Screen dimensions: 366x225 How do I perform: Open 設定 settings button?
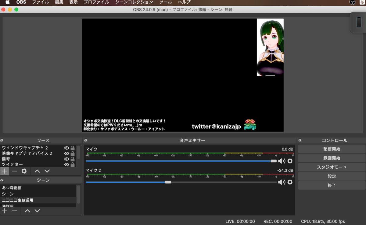pyautogui.click(x=332, y=176)
